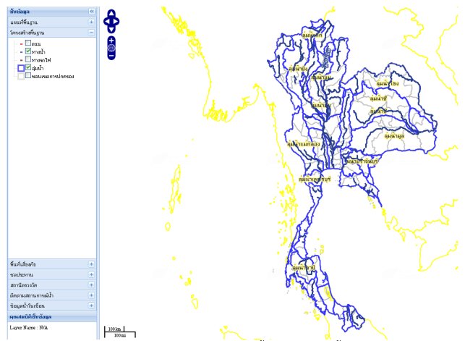Click the ลุ่มน้ำมูล basin label on the map
Viewport: 465px width, 341px height.
[395, 135]
